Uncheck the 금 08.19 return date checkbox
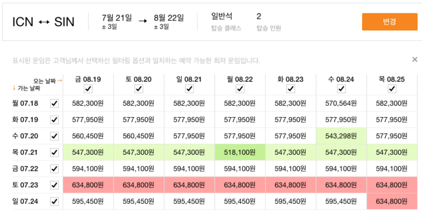This screenshot has height=213, width=422. (x=88, y=89)
